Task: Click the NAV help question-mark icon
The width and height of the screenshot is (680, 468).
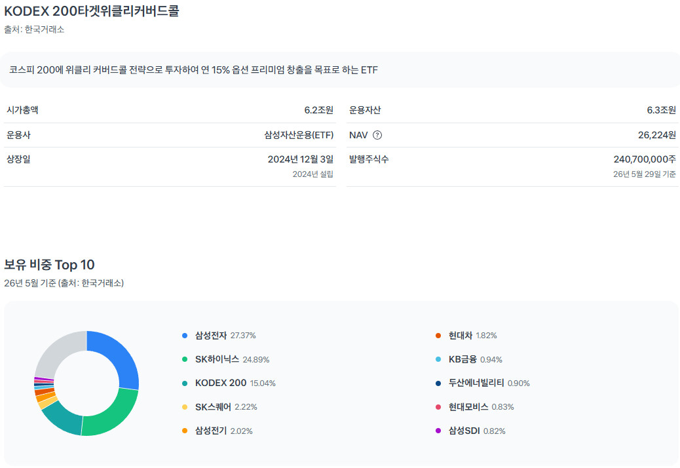Action: point(377,135)
